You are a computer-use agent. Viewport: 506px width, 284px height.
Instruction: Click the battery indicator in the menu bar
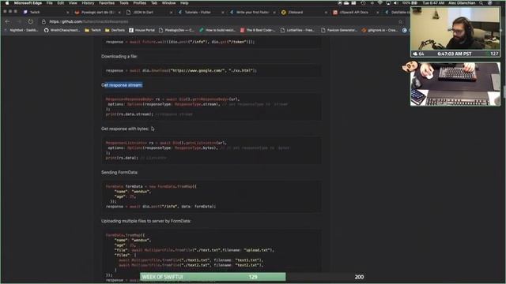pos(410,3)
